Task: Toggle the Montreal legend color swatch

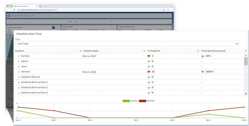Action: click(142, 101)
